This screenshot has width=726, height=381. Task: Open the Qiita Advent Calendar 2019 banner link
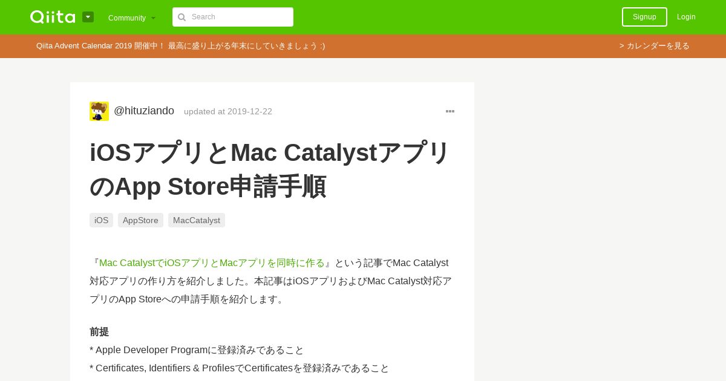(x=180, y=46)
